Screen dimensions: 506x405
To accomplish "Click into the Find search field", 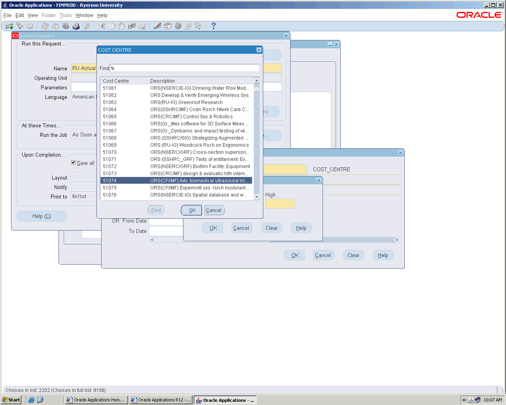I will tap(185, 68).
